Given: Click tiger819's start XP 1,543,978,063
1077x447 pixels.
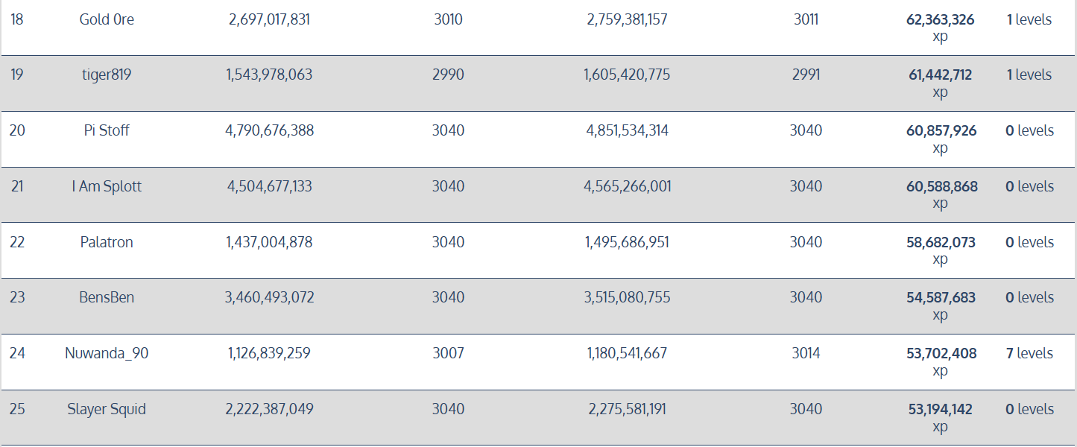Looking at the screenshot, I should pos(269,74).
